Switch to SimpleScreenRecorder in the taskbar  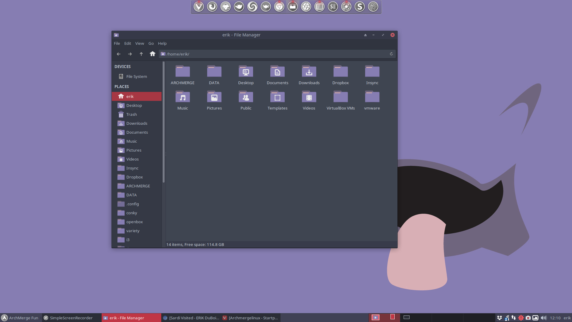(71, 318)
